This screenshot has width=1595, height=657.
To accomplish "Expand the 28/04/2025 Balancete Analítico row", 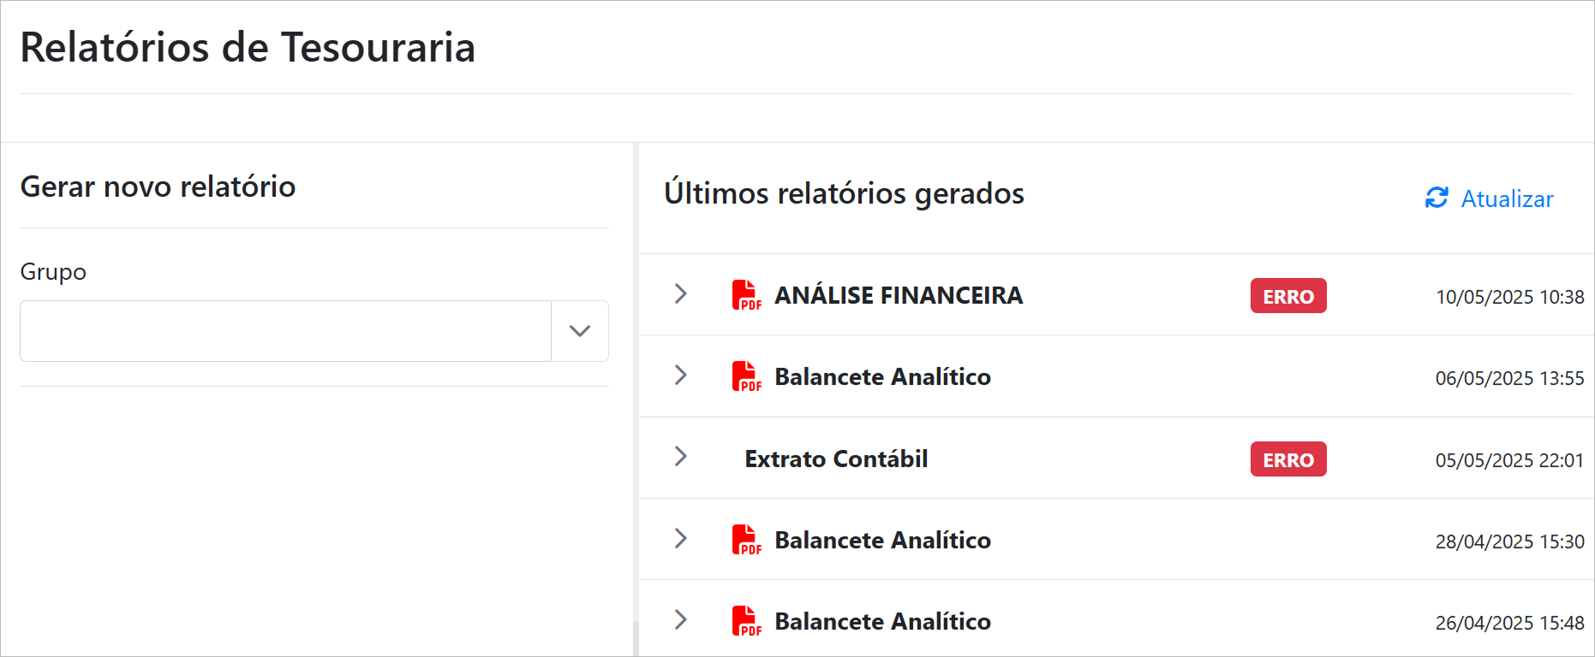I will (x=681, y=539).
